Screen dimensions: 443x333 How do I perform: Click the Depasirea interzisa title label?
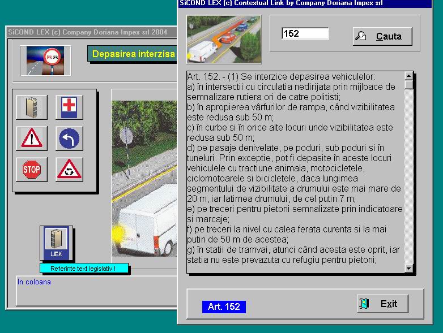133,54
